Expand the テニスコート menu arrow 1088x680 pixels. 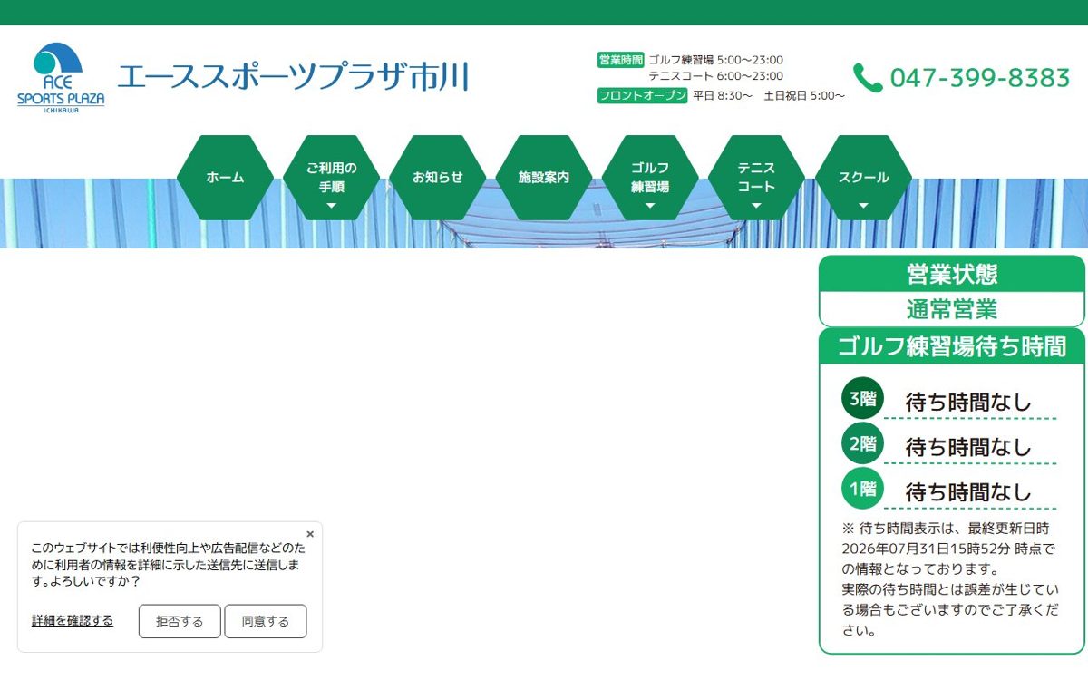(x=756, y=206)
